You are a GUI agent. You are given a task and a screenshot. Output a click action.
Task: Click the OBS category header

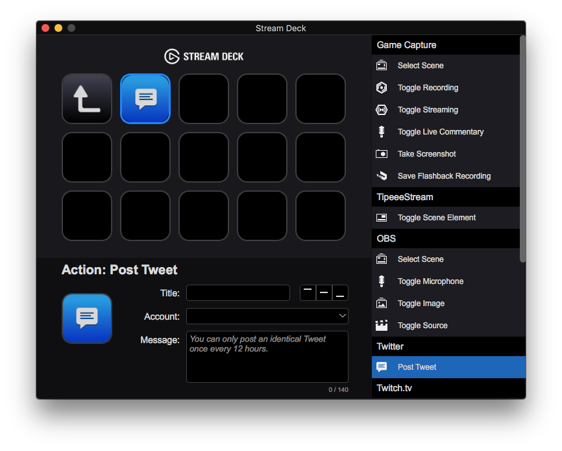coord(446,238)
